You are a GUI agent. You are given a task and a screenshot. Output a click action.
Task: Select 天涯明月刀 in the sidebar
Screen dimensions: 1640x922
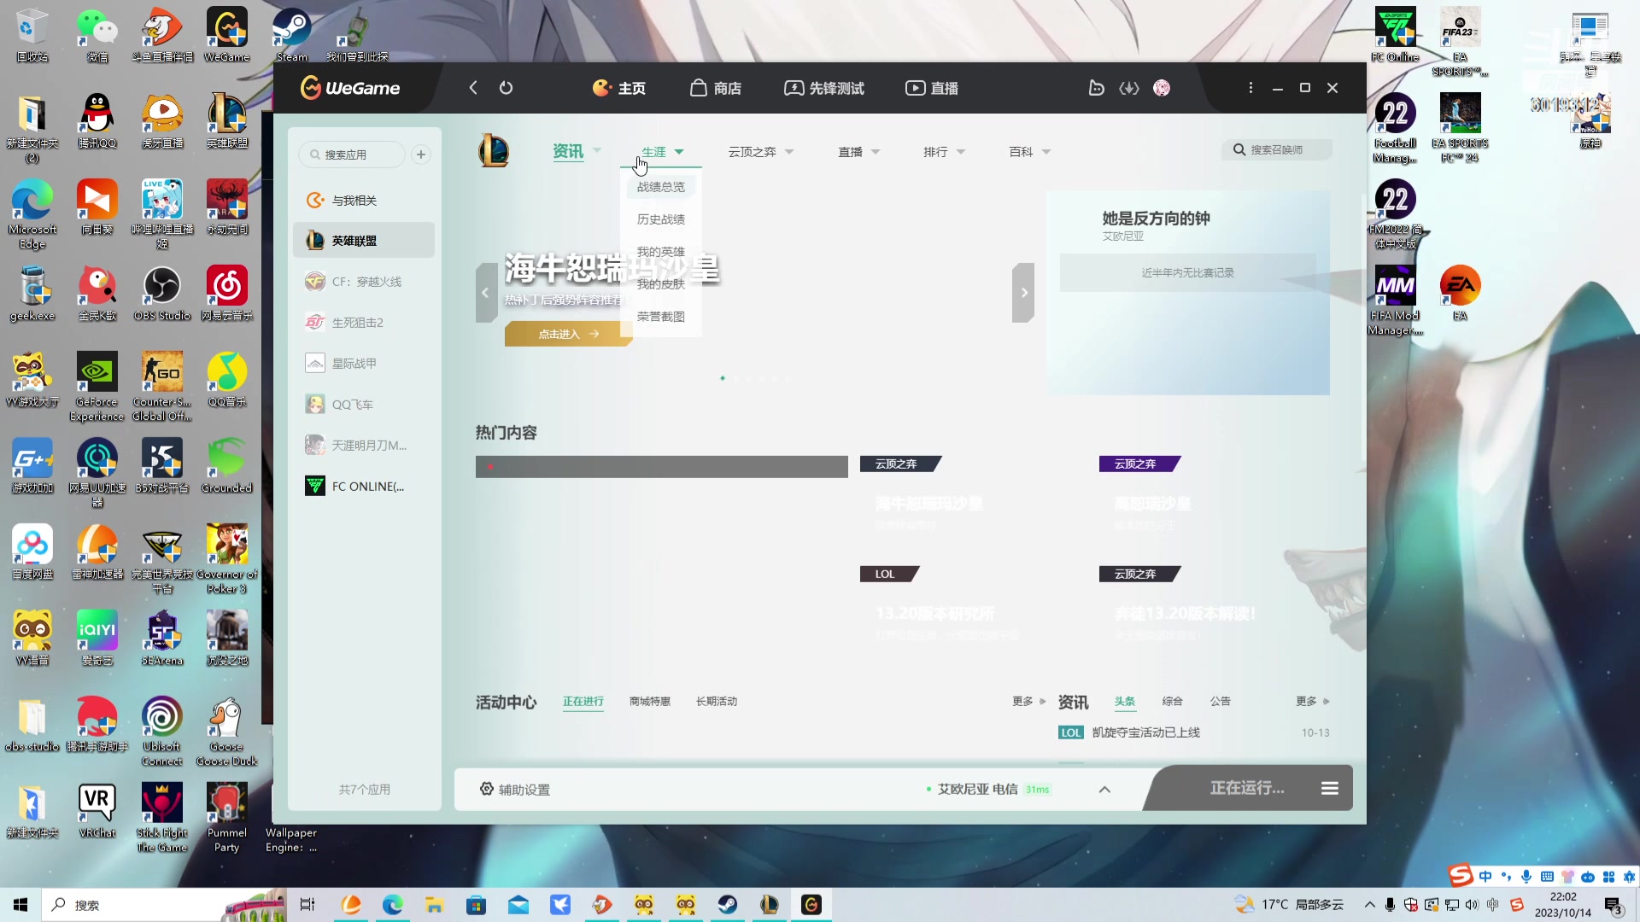[364, 446]
